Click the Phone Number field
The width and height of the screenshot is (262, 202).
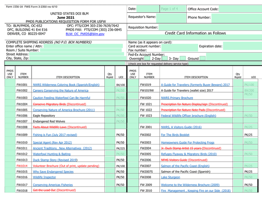237,18
